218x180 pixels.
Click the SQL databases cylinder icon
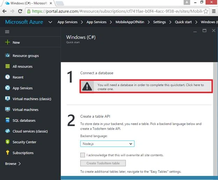(7, 120)
